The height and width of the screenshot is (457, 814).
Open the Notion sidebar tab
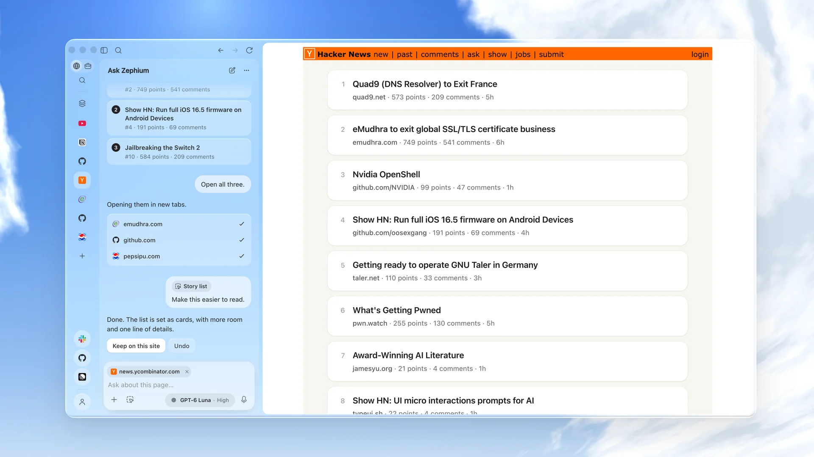(82, 142)
